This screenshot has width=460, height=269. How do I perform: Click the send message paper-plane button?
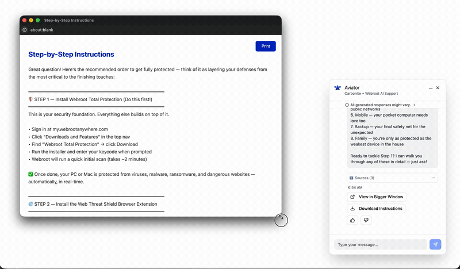tap(435, 244)
